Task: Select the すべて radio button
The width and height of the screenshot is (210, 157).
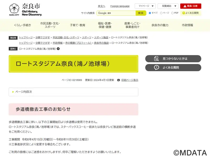Action: [x=150, y=13]
